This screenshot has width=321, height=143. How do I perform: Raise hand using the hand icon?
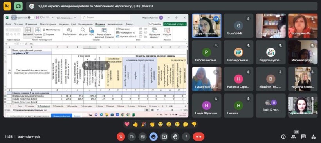click(175, 137)
